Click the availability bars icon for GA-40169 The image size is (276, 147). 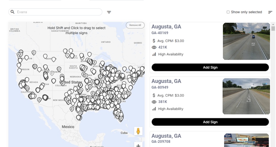point(154,54)
